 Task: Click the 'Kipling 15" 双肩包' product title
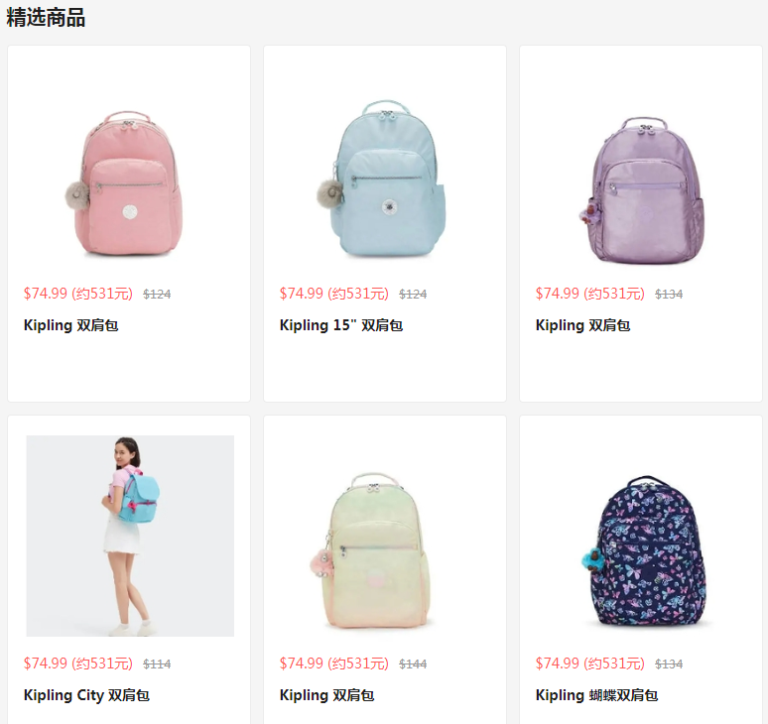[341, 325]
